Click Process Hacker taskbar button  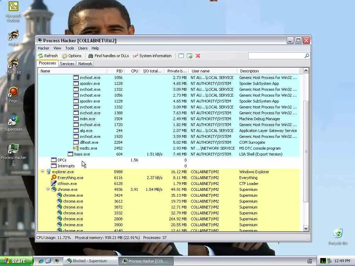point(146,261)
